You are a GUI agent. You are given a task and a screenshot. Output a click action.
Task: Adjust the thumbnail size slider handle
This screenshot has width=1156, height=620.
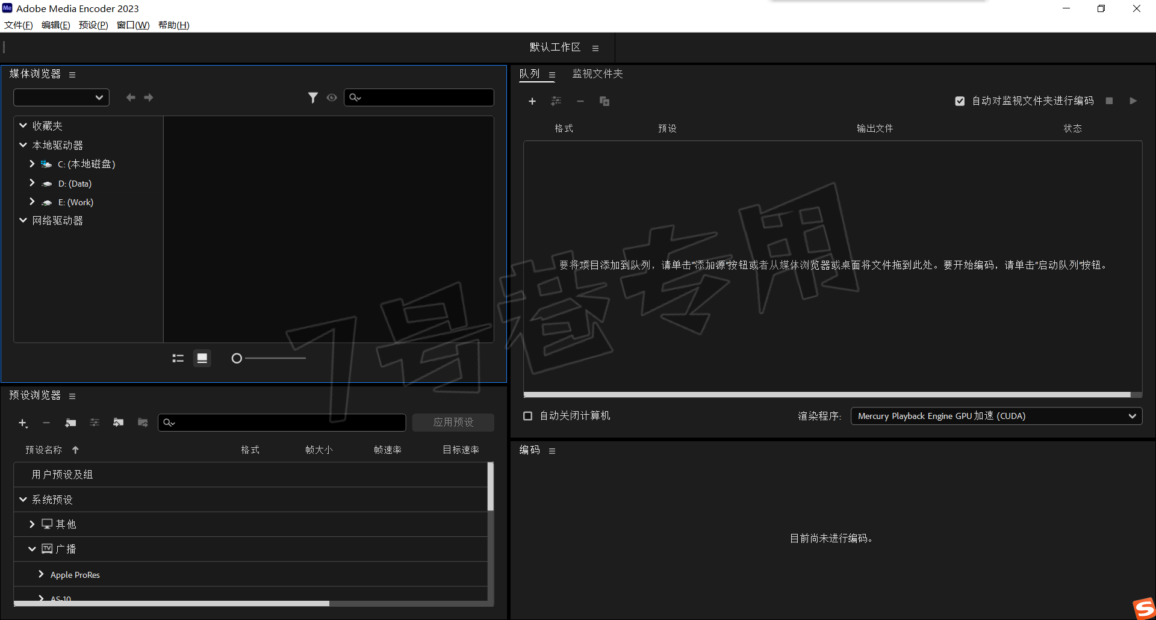[x=237, y=358]
